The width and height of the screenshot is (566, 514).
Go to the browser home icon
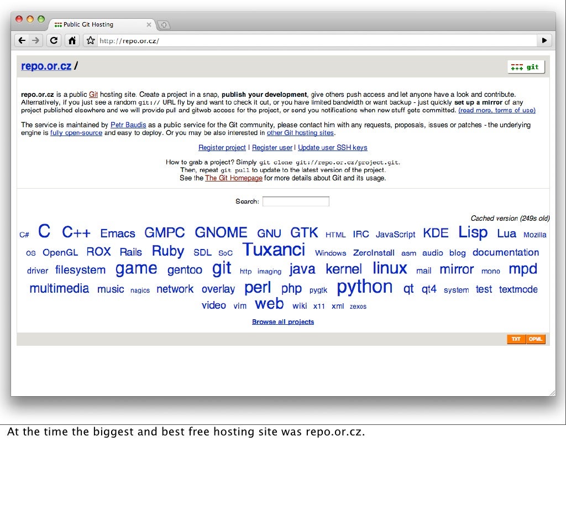coord(72,40)
